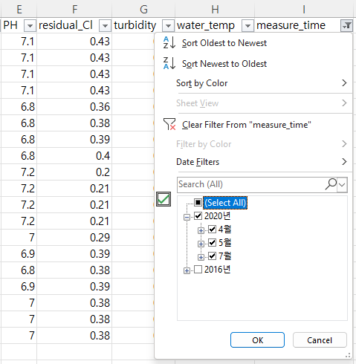Click the water_temp header cell text
Viewport: 356px width, 364px height.
[206, 26]
